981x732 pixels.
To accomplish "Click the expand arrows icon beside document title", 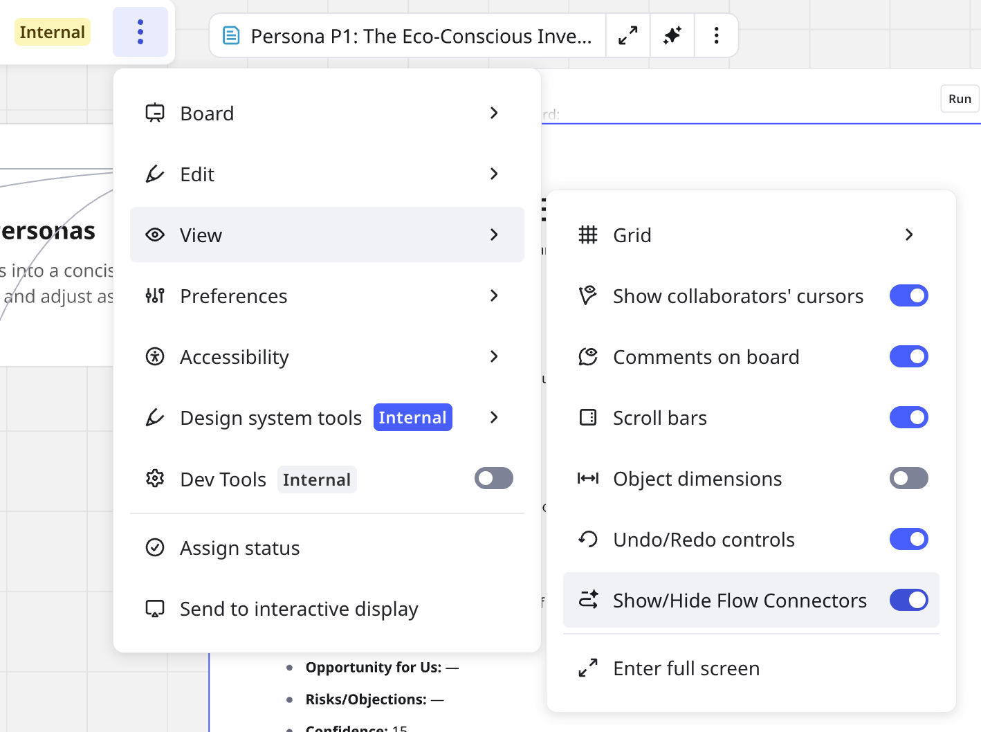I will pyautogui.click(x=627, y=35).
